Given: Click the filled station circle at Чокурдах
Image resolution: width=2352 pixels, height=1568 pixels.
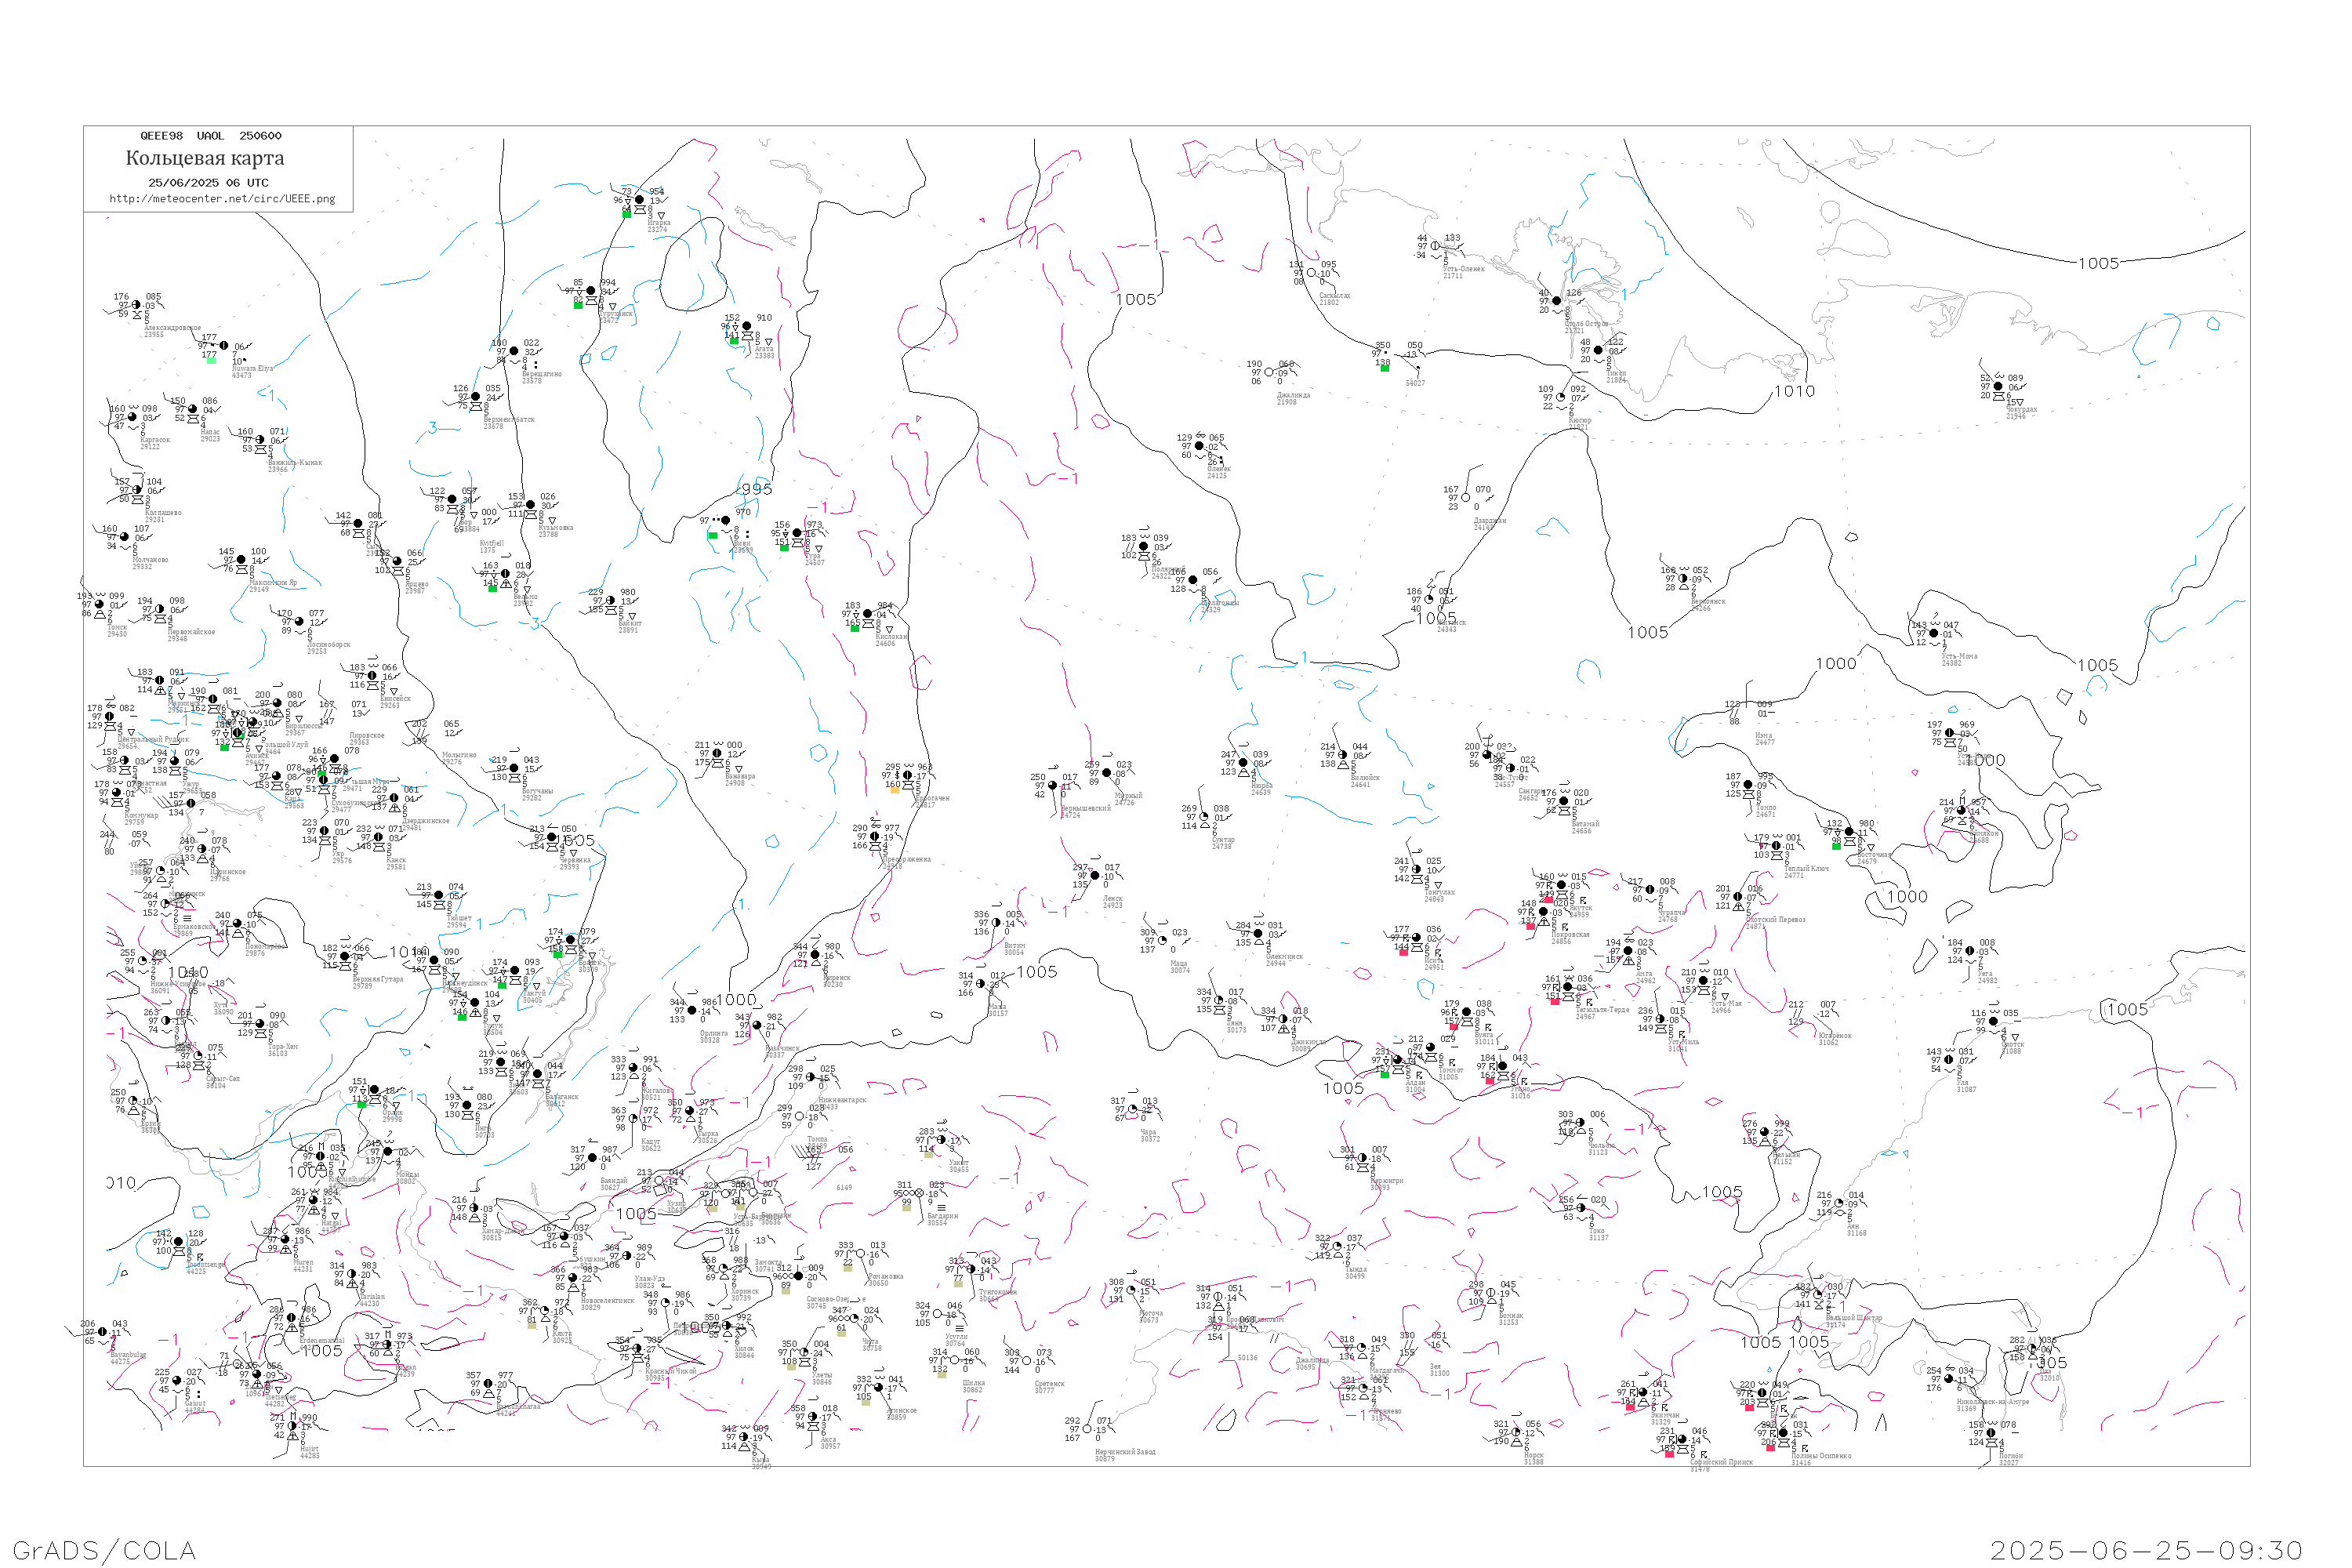Looking at the screenshot, I should [x=1998, y=386].
